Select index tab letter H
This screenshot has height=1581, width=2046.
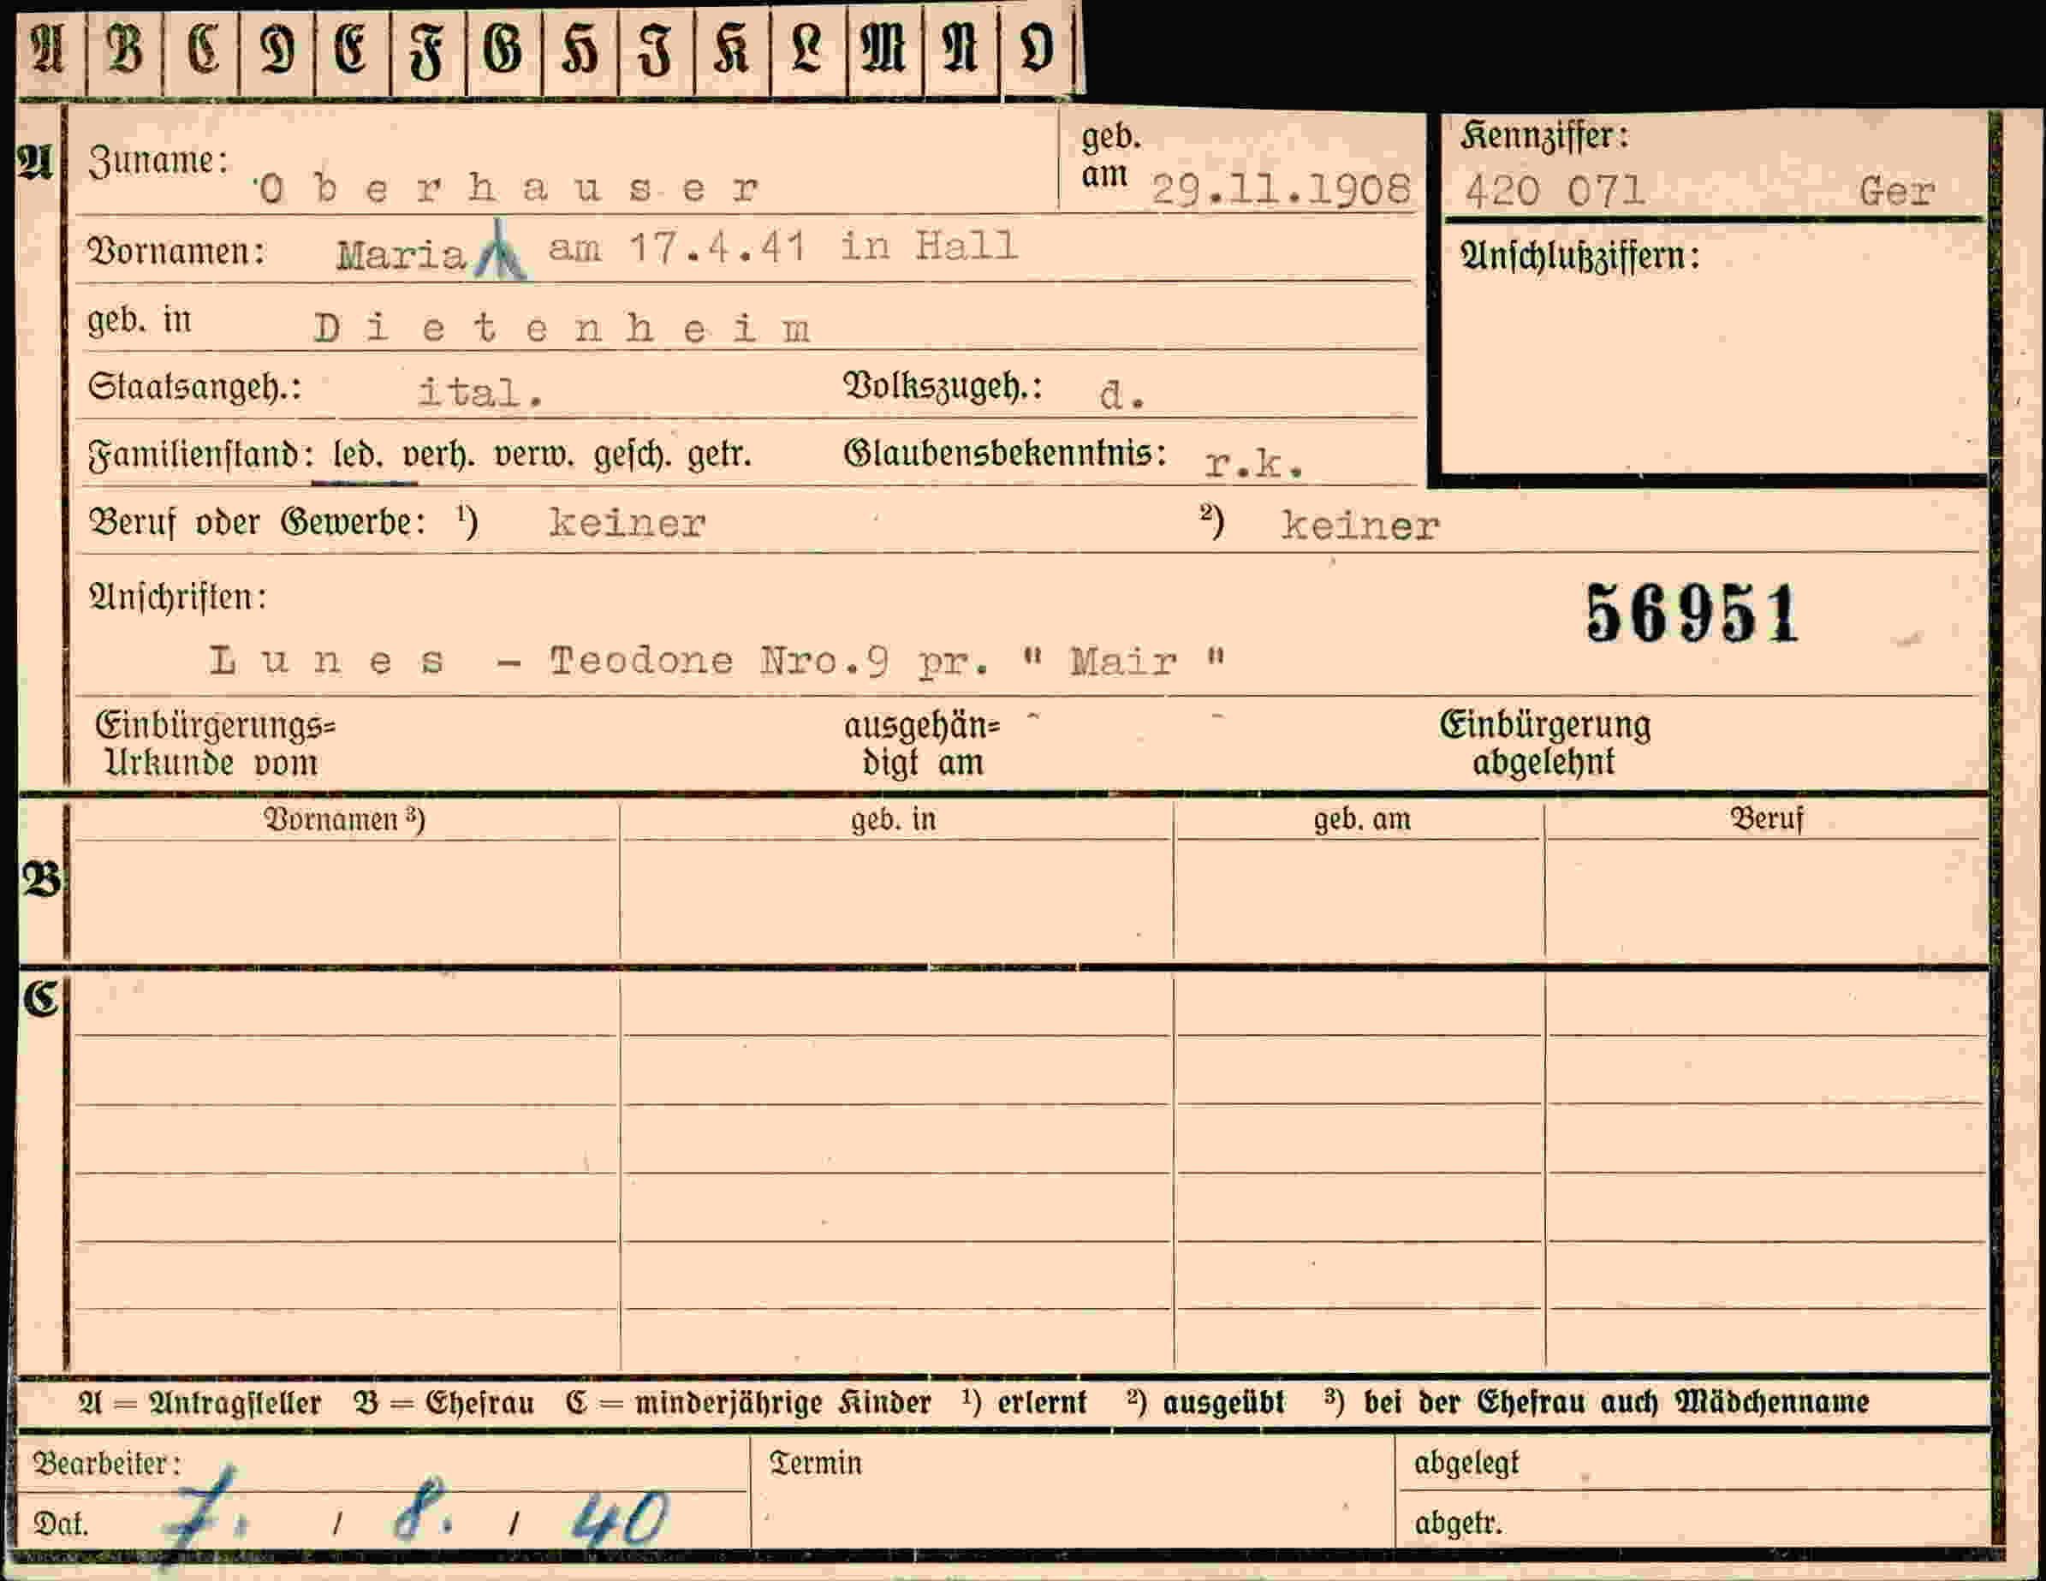pos(580,48)
